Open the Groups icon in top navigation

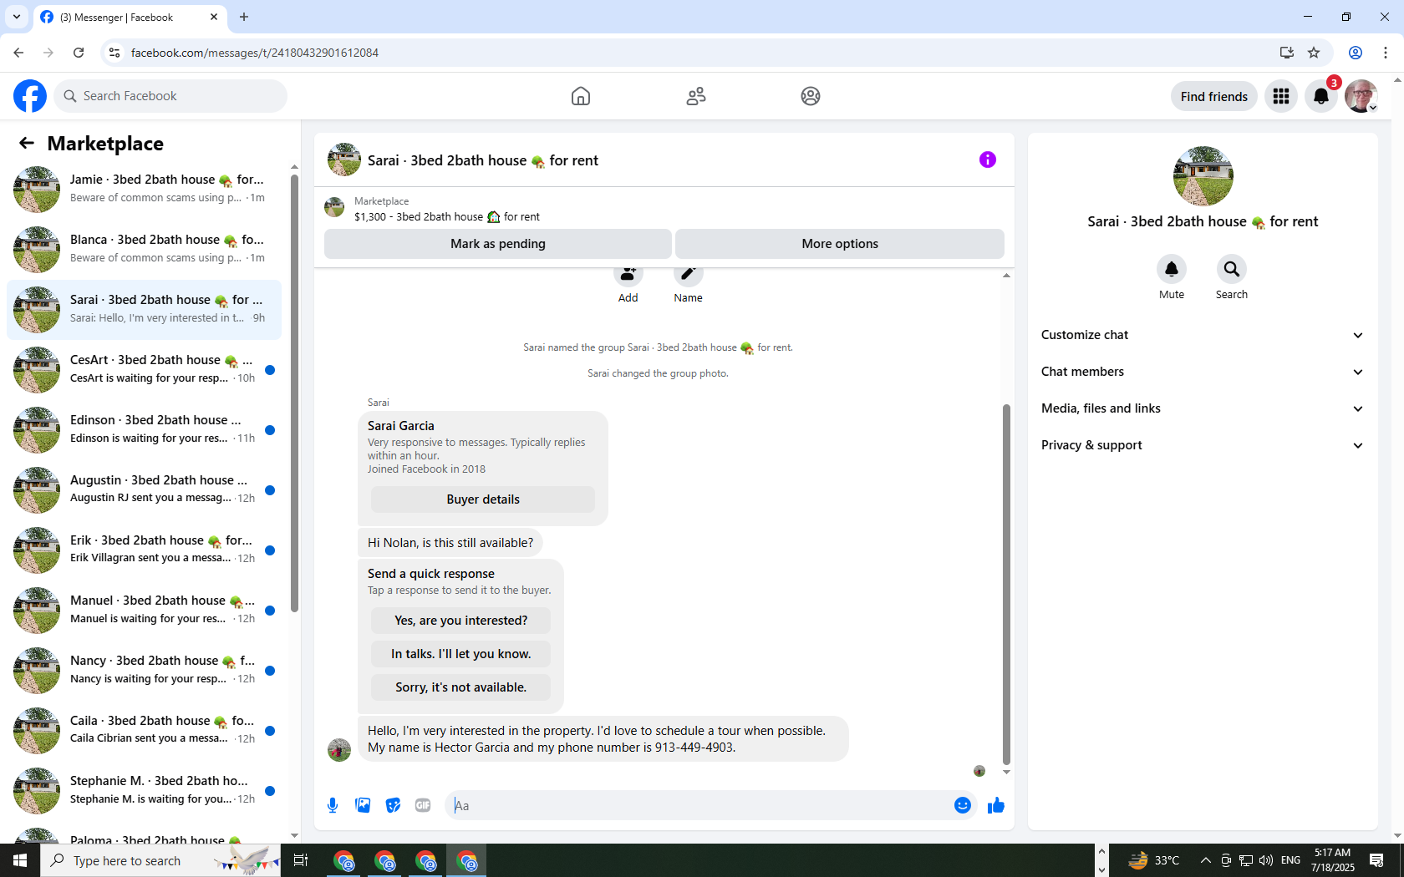click(x=811, y=96)
